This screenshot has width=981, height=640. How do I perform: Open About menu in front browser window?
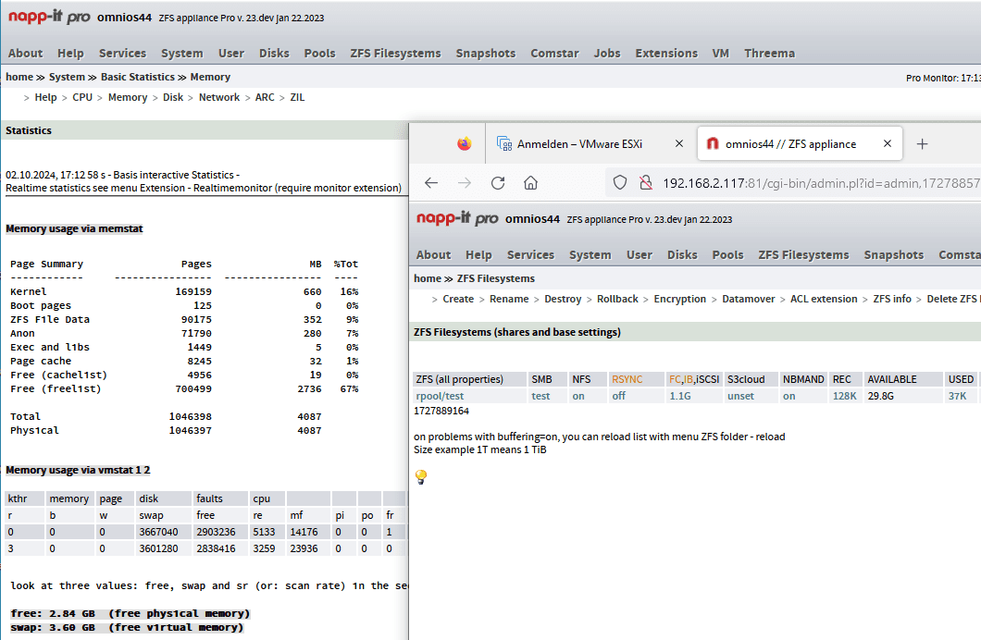tap(433, 255)
